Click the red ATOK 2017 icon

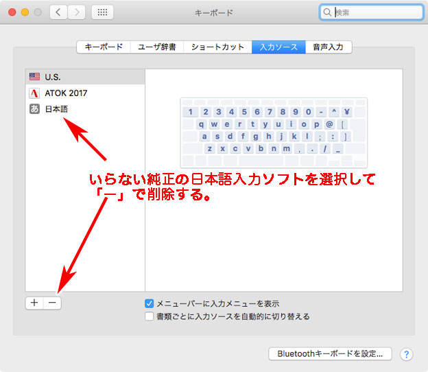[x=34, y=93]
